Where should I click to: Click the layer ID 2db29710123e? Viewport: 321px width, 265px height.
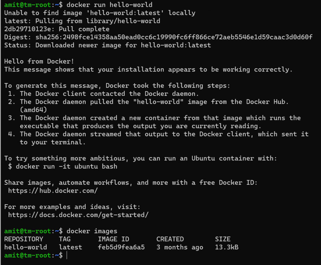coord(28,29)
